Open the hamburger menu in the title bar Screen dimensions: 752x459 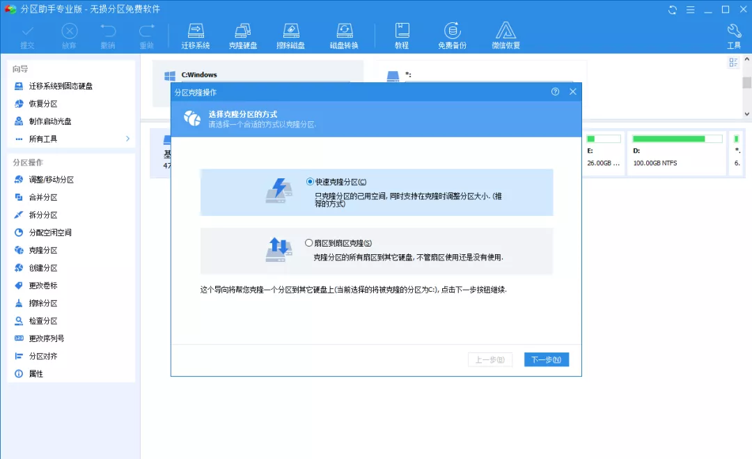(x=690, y=9)
